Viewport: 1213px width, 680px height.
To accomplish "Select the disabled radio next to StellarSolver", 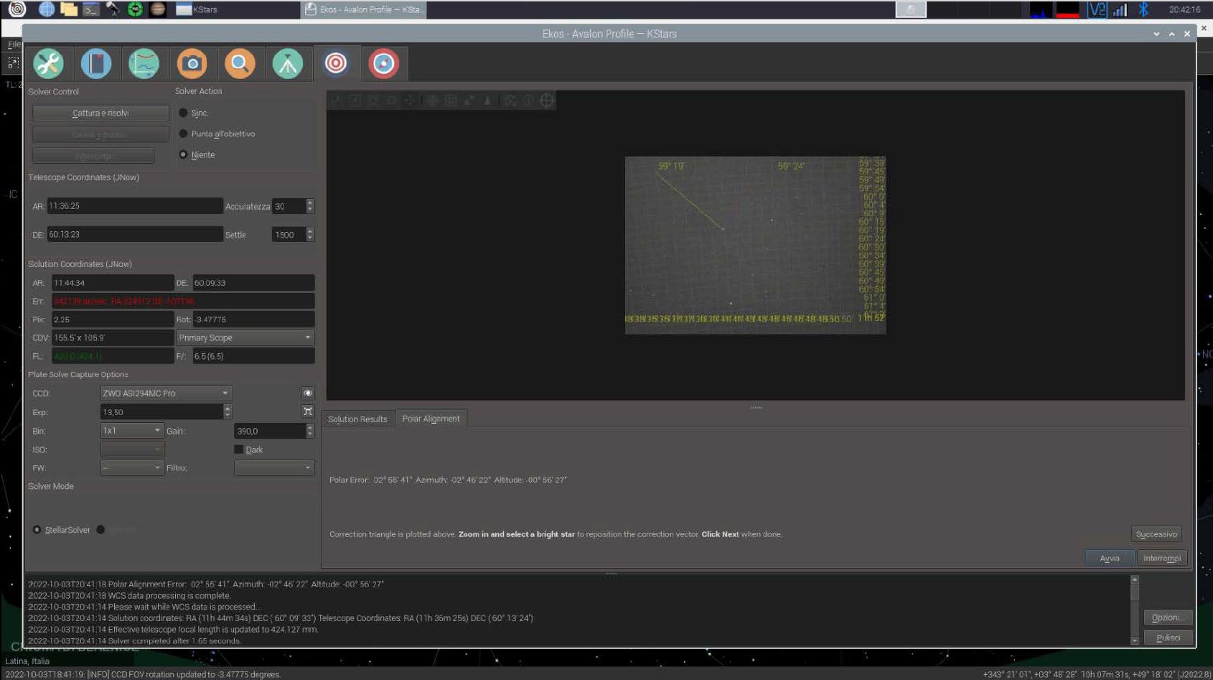I will (x=100, y=530).
